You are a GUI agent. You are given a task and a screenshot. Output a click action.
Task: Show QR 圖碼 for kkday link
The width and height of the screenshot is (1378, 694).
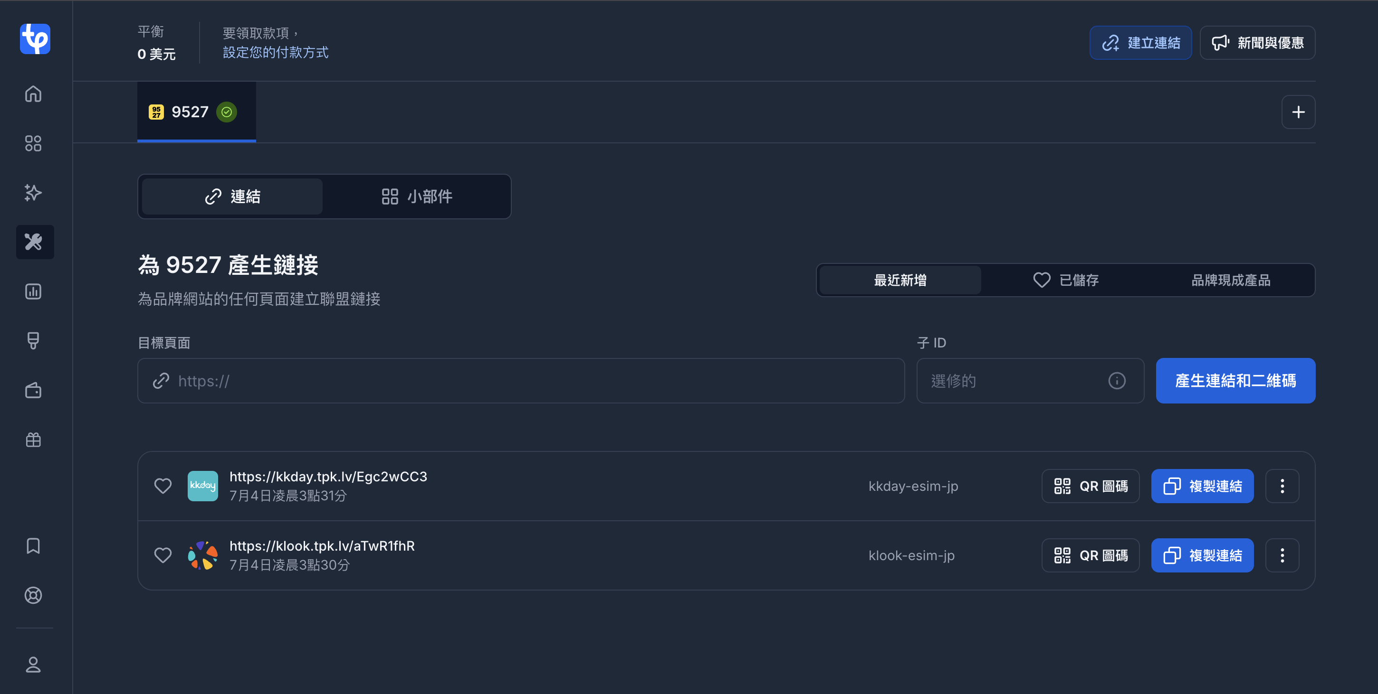point(1090,486)
